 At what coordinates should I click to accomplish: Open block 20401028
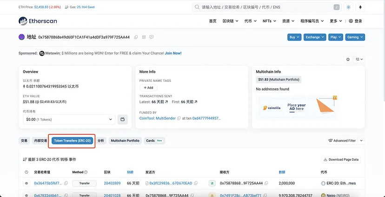click(x=112, y=195)
